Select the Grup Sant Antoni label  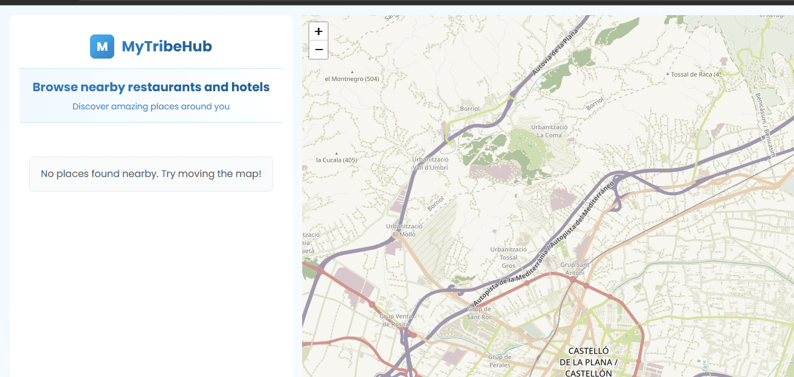point(575,269)
